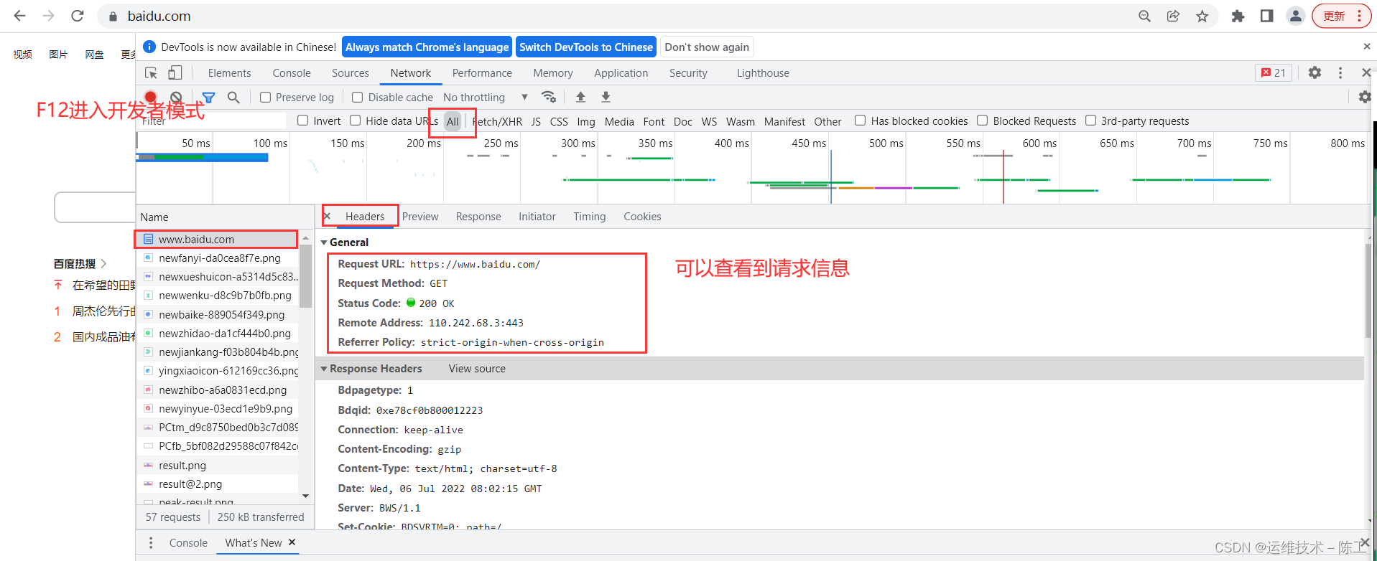Check the Hide data URLs checkbox
1377x561 pixels.
(x=356, y=121)
